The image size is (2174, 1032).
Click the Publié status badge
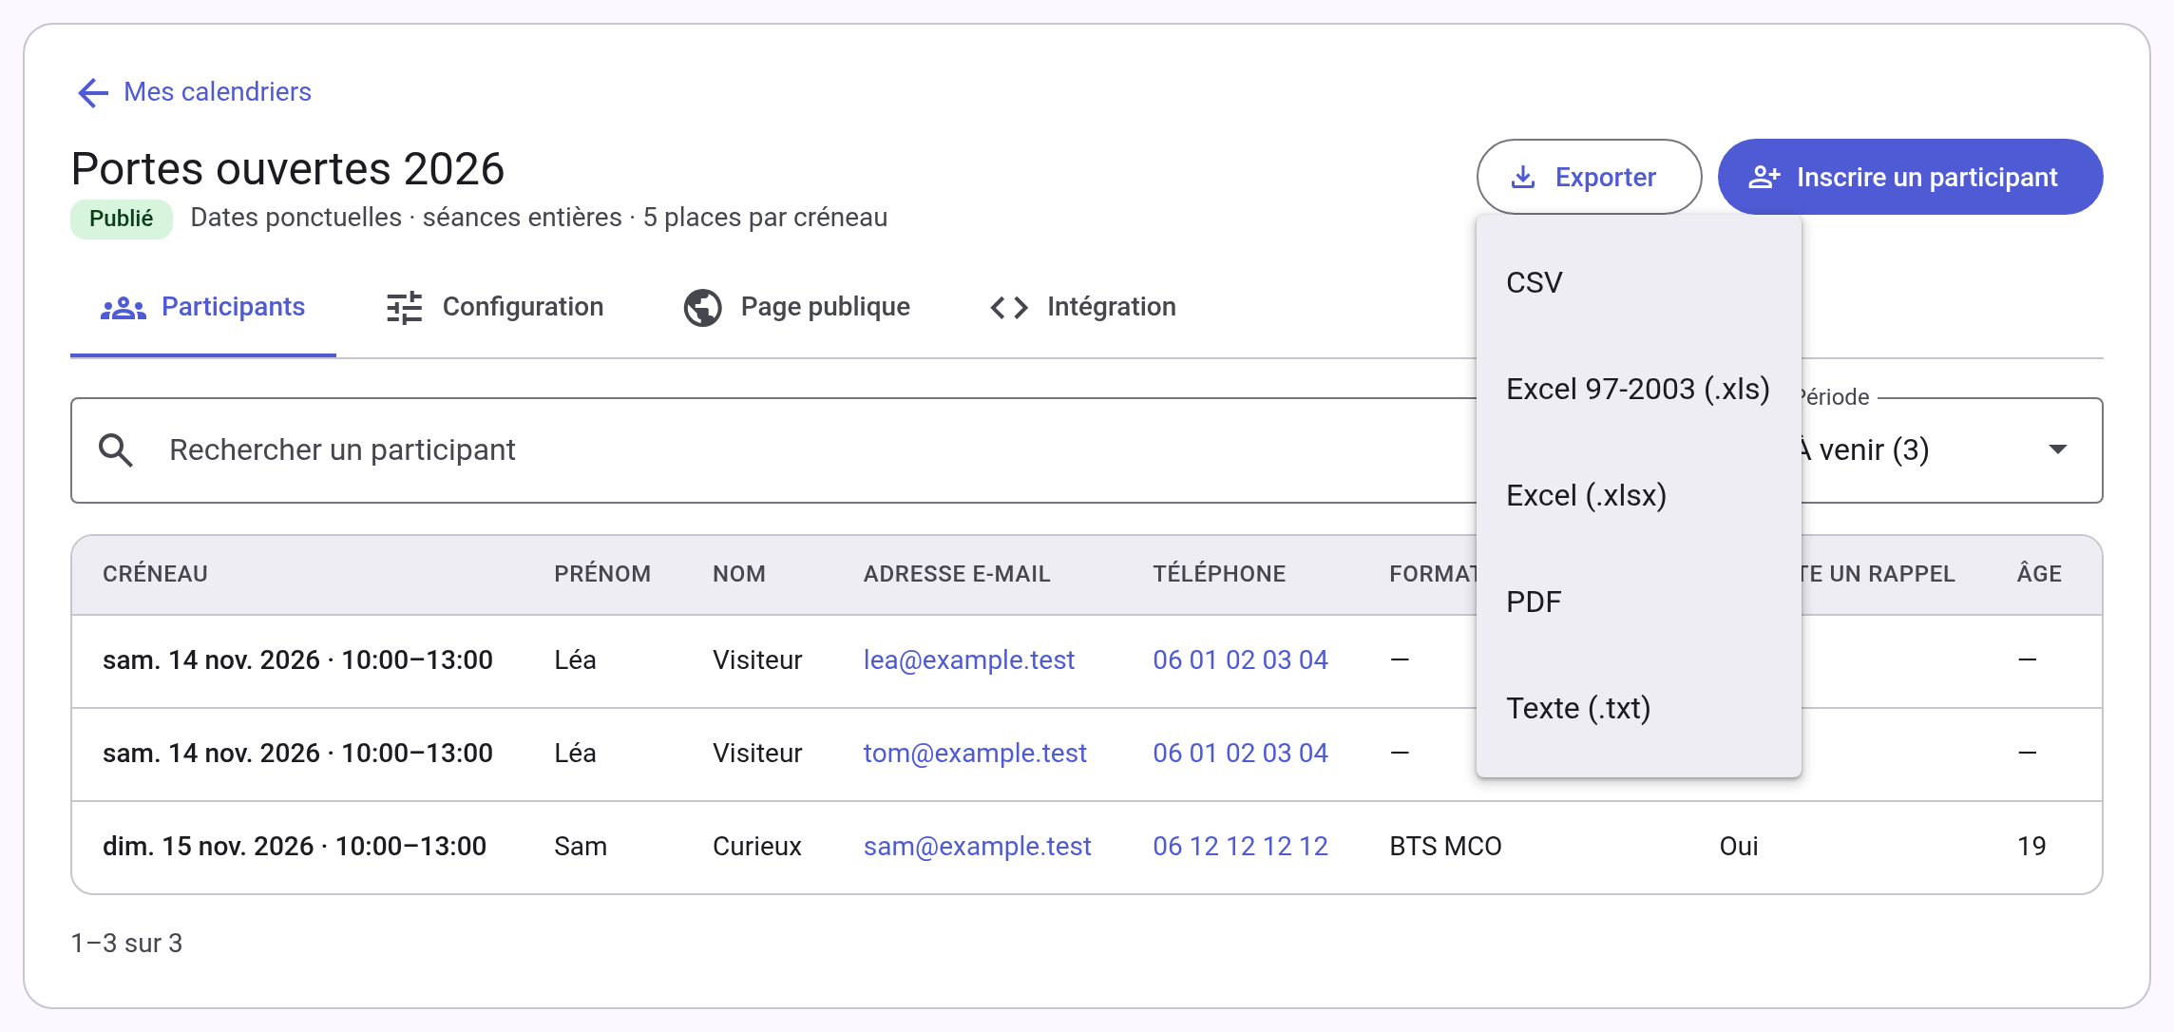coord(121,219)
